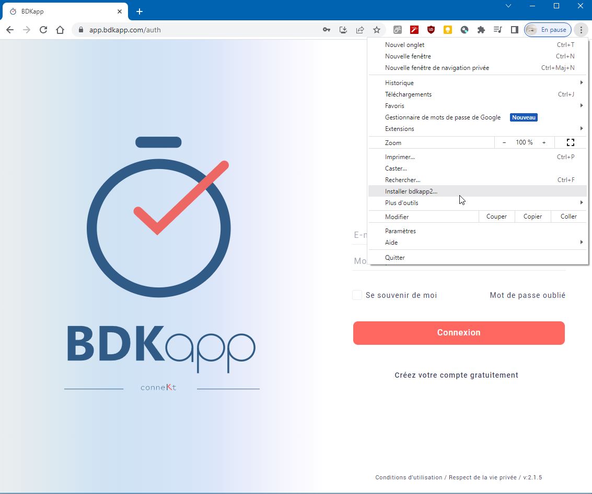Open the red magic-wand extension icon
This screenshot has height=494, width=592.
(x=414, y=30)
